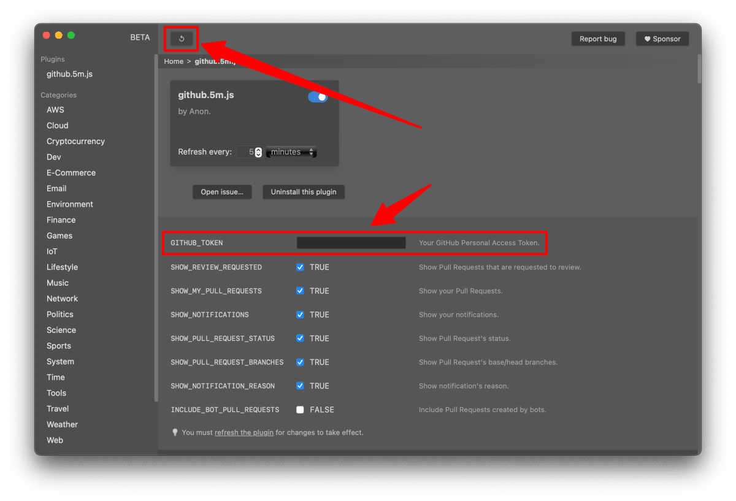Select the Science category
736x501 pixels.
[x=61, y=330]
